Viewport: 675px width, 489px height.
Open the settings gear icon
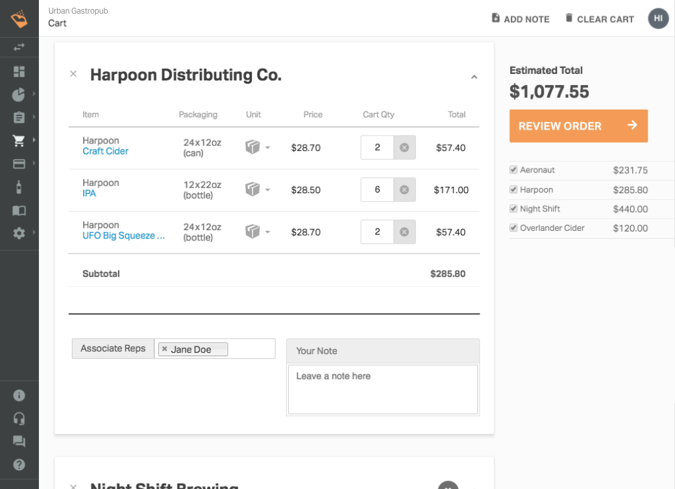(x=19, y=233)
